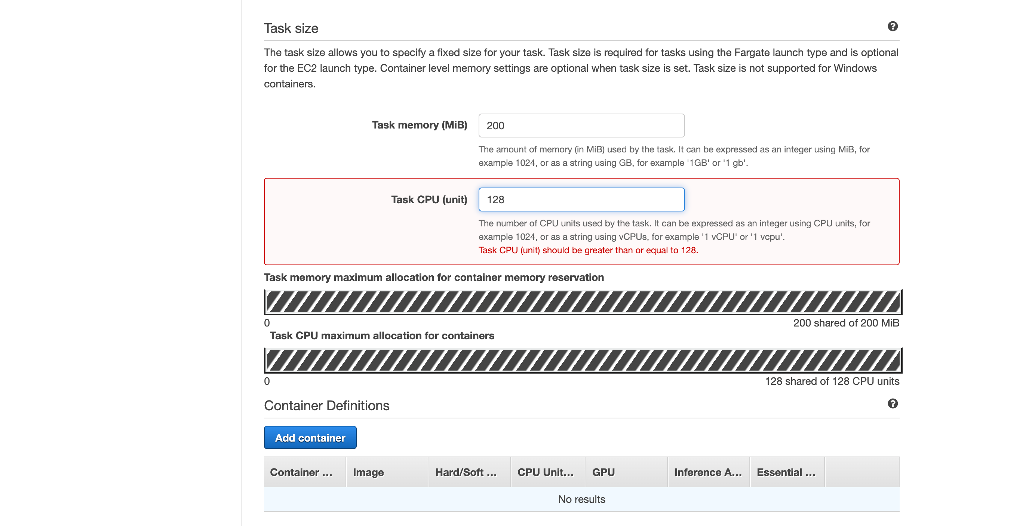Select the GPU column header
Image resolution: width=1029 pixels, height=526 pixels.
coord(603,472)
